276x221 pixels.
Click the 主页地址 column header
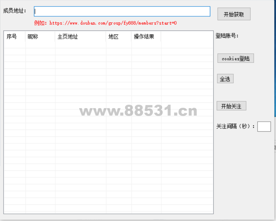click(x=81, y=36)
